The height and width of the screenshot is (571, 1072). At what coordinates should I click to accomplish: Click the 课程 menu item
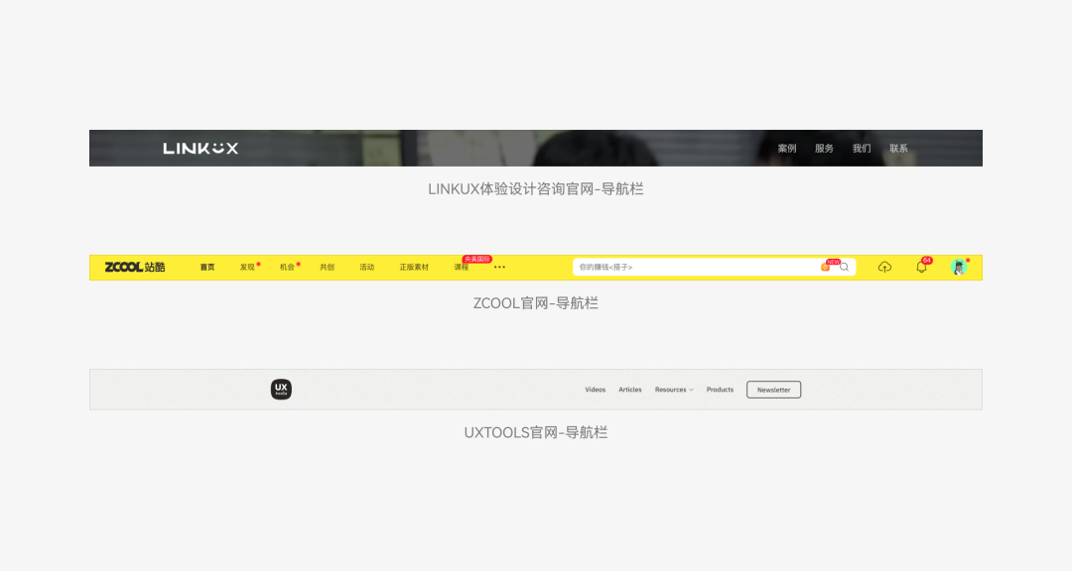(462, 267)
